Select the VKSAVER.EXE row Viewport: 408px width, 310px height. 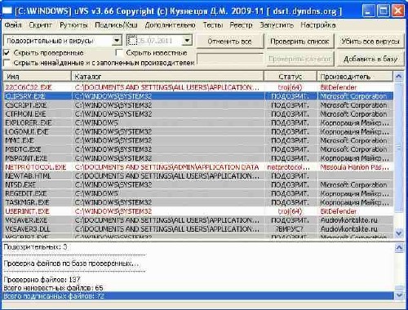coord(198,220)
